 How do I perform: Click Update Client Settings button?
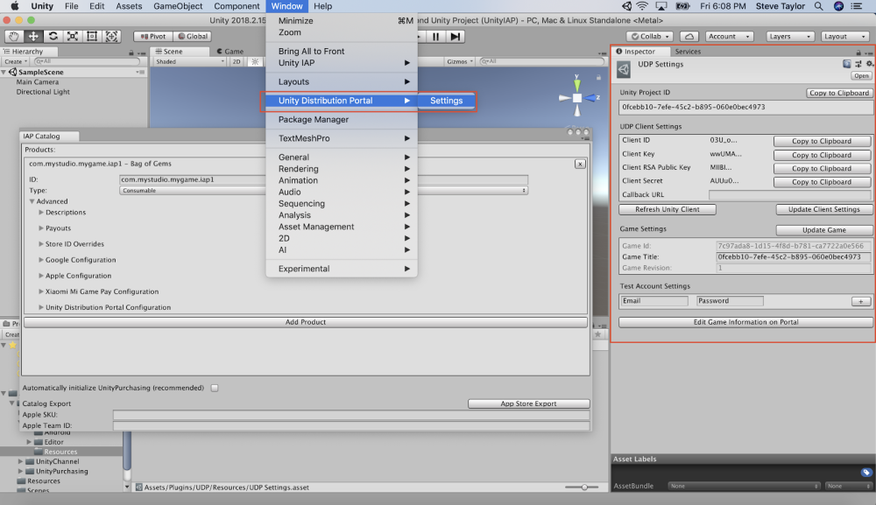[823, 209]
